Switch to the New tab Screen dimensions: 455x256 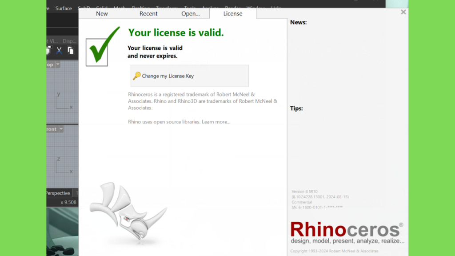[102, 14]
